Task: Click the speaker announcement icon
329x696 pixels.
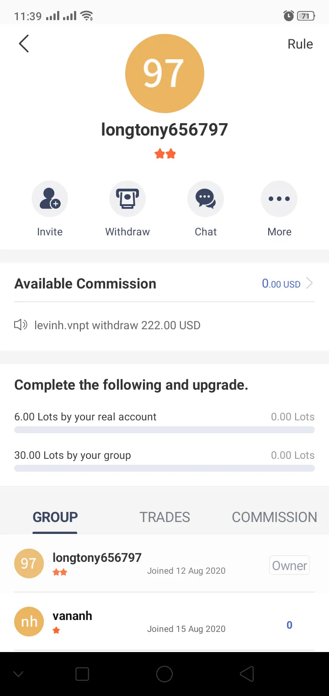Action: pyautogui.click(x=21, y=325)
